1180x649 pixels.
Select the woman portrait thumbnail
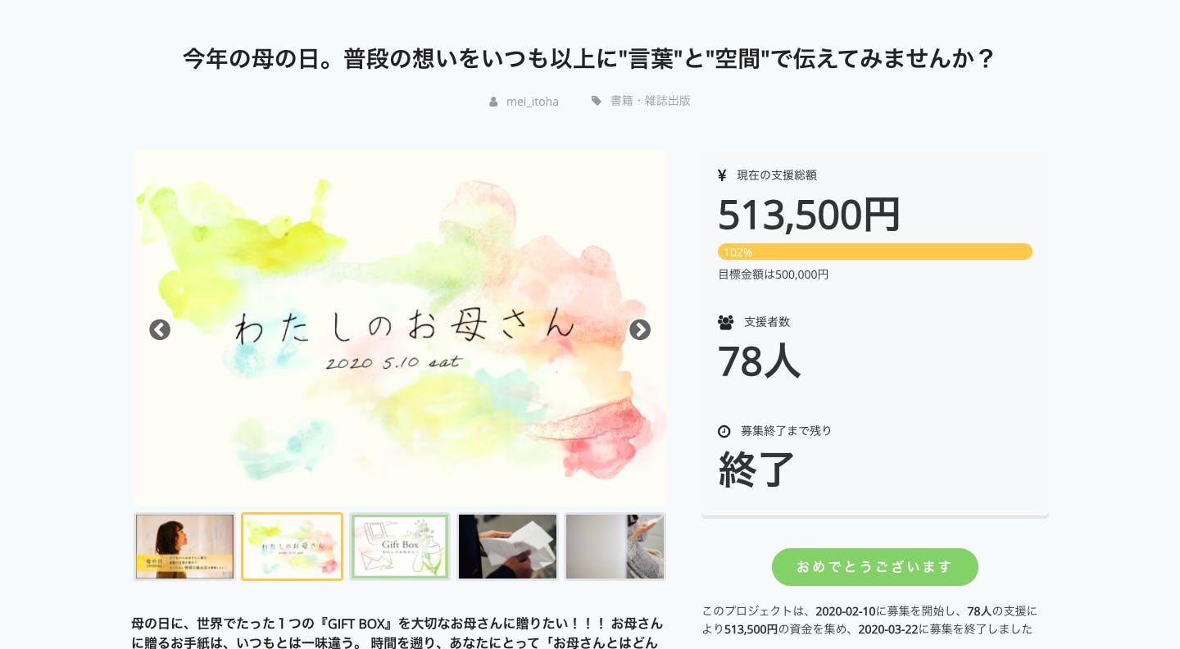click(185, 547)
